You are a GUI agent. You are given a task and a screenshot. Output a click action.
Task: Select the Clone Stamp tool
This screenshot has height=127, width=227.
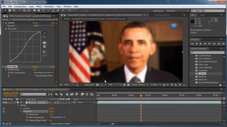click(x=54, y=11)
